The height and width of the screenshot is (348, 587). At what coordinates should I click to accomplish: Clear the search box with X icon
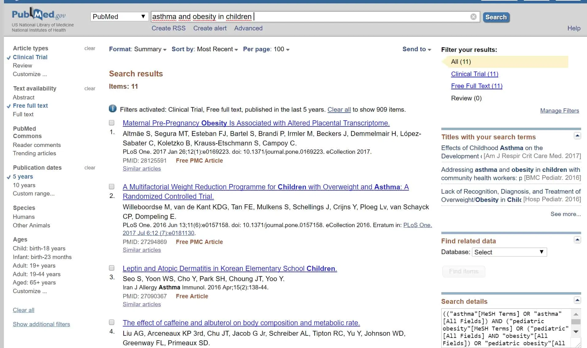pyautogui.click(x=473, y=17)
